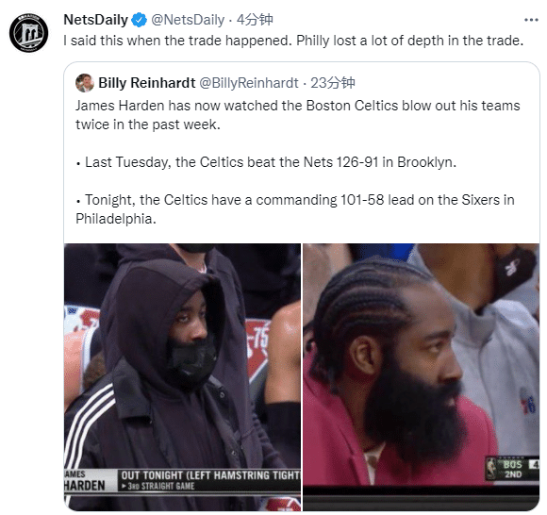Click the "OUT TONIGHT" caption bar in left photo
The height and width of the screenshot is (515, 547).
click(x=209, y=480)
